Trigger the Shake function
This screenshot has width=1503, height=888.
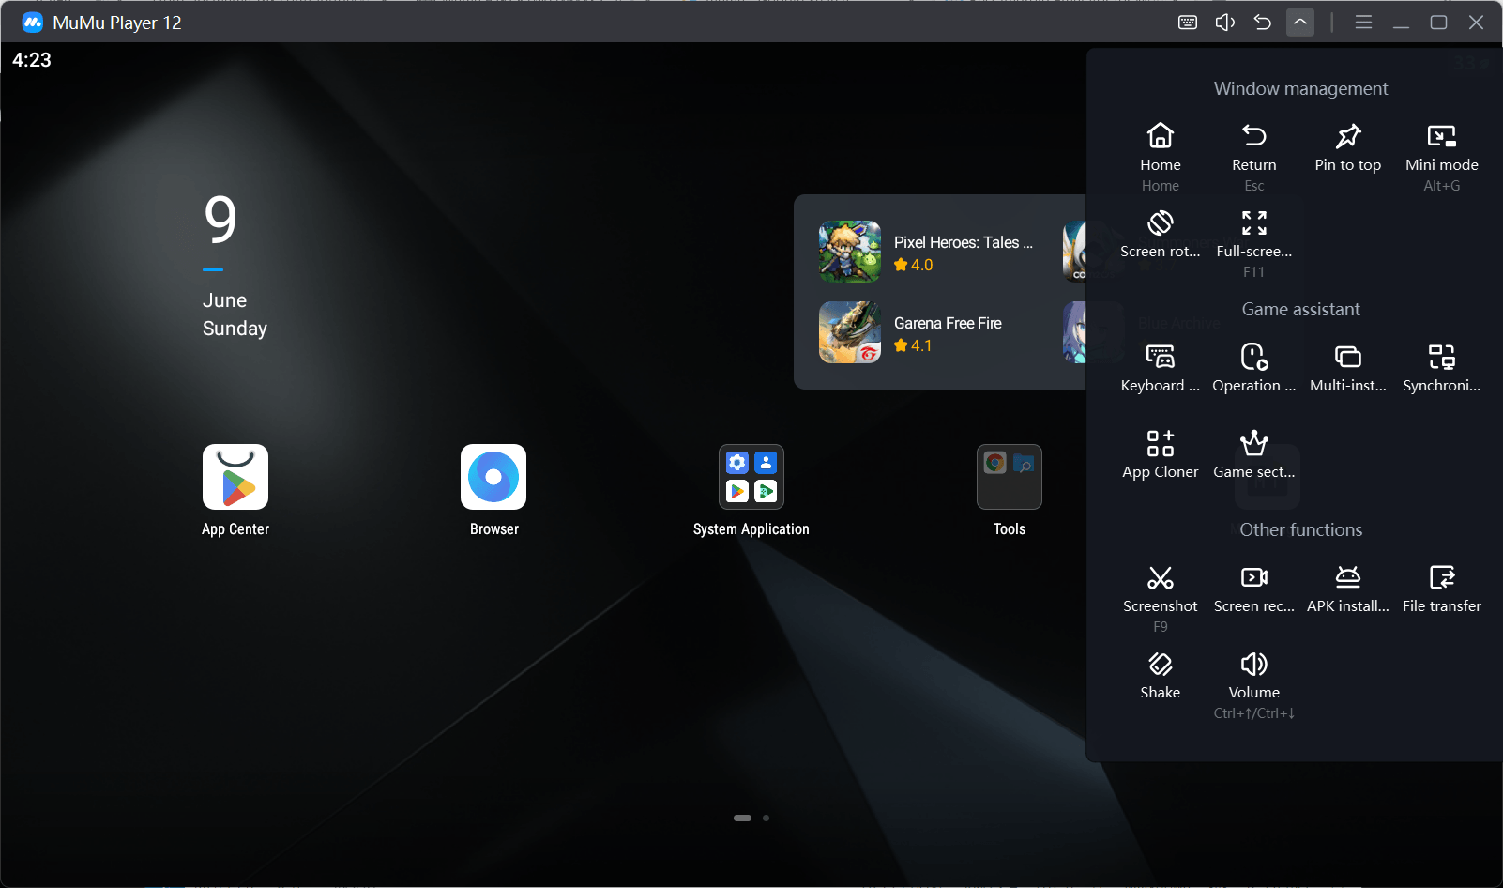(1160, 666)
